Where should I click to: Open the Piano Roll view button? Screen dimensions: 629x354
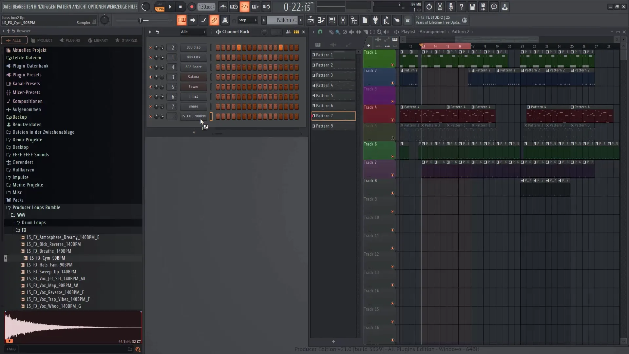click(321, 20)
